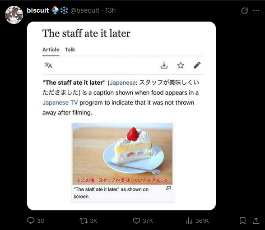The width and height of the screenshot is (265, 230).
Task: Repost the tweet showing 3K reposts
Action: tap(88, 221)
